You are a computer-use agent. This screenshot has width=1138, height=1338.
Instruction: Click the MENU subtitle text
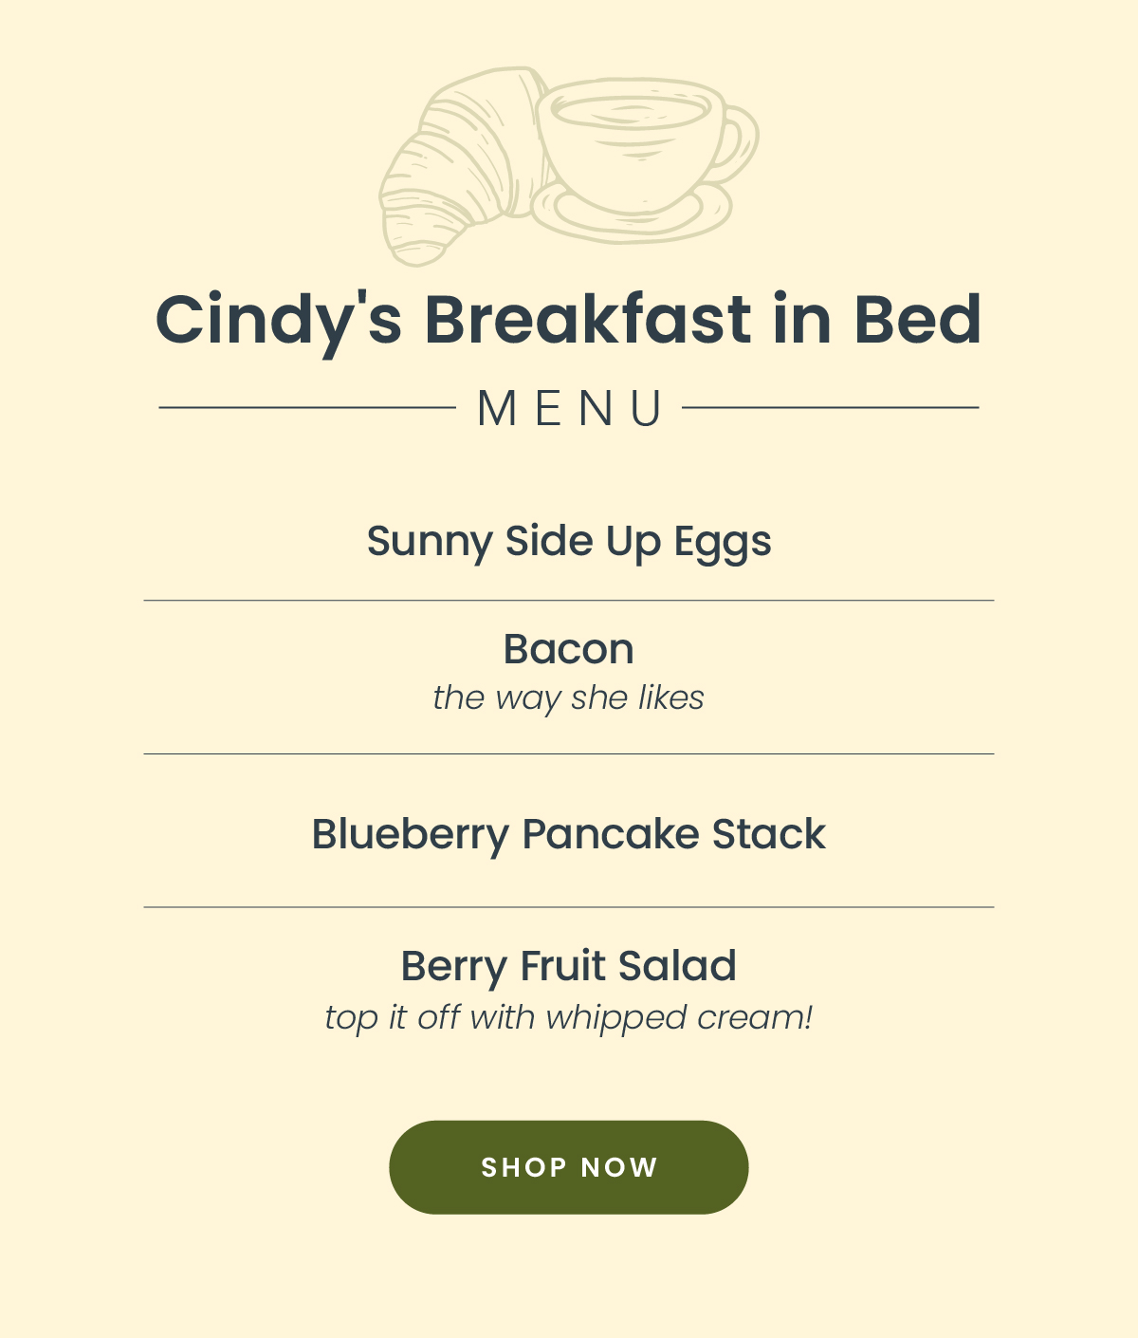(569, 409)
